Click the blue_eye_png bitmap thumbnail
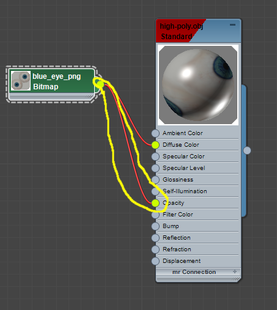 click(21, 81)
